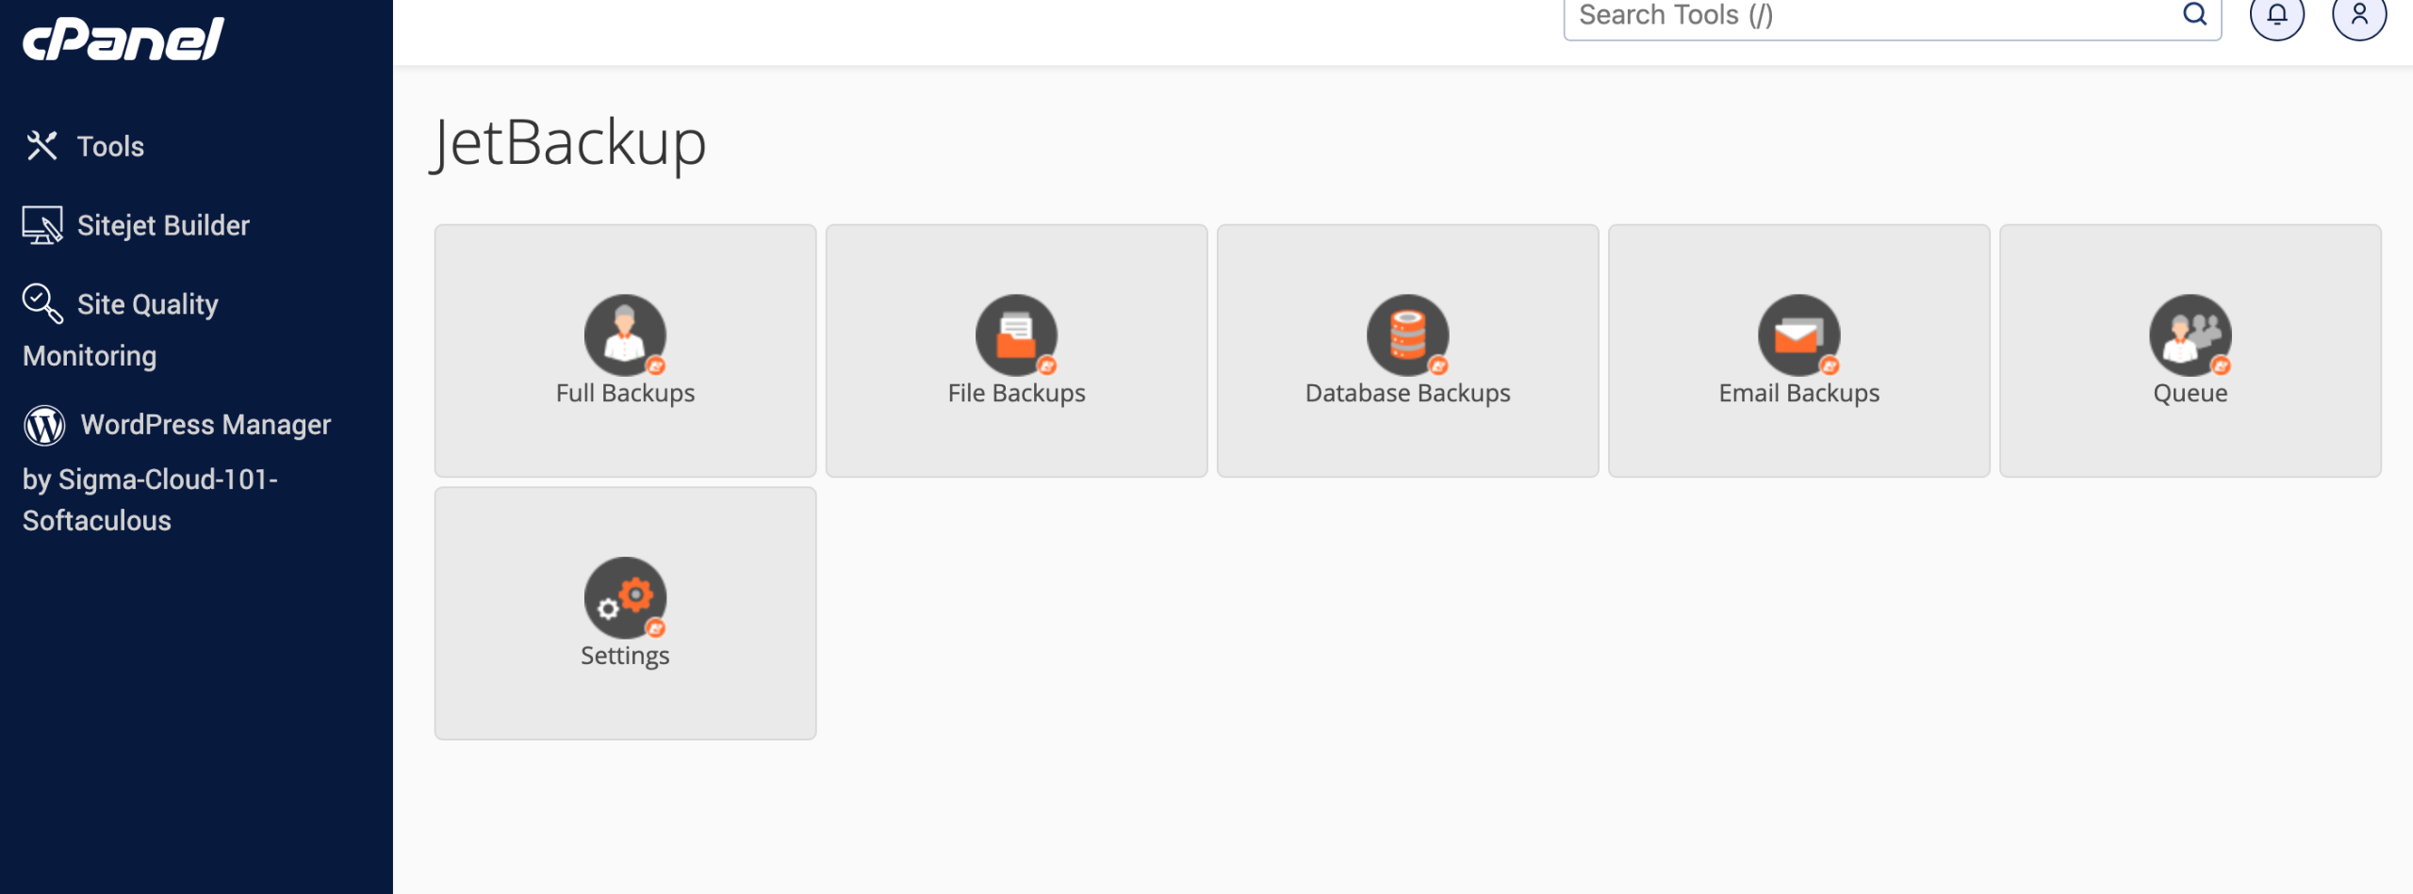This screenshot has width=2413, height=894.
Task: Open Sitejet Builder from the sidebar
Action: pyautogui.click(x=163, y=225)
